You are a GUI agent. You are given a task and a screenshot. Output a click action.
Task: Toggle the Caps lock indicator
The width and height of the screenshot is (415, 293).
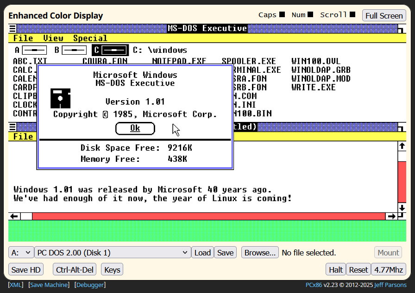click(x=282, y=14)
